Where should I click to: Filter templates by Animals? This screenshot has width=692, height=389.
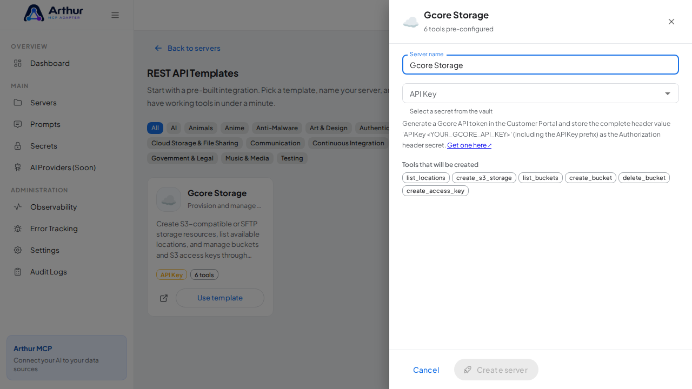point(201,128)
